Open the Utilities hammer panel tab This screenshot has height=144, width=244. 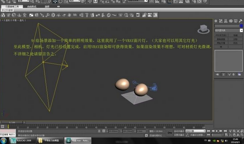[241, 21]
